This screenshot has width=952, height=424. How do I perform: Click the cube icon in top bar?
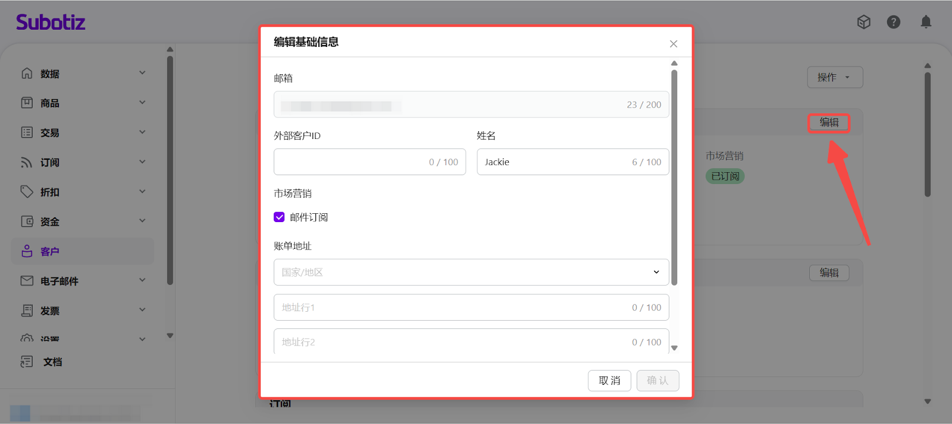tap(863, 22)
